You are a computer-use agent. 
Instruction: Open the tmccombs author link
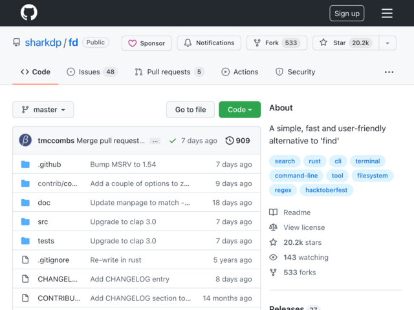(56, 141)
